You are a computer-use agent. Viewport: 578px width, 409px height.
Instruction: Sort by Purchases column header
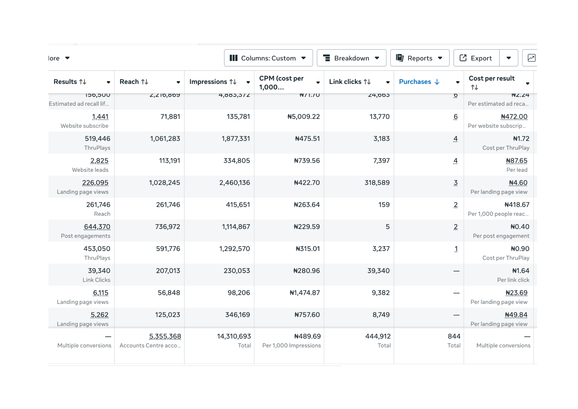point(419,82)
